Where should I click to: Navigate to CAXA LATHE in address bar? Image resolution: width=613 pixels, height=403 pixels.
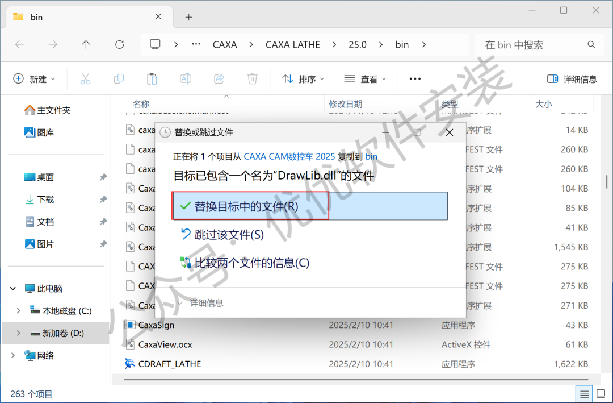[293, 45]
